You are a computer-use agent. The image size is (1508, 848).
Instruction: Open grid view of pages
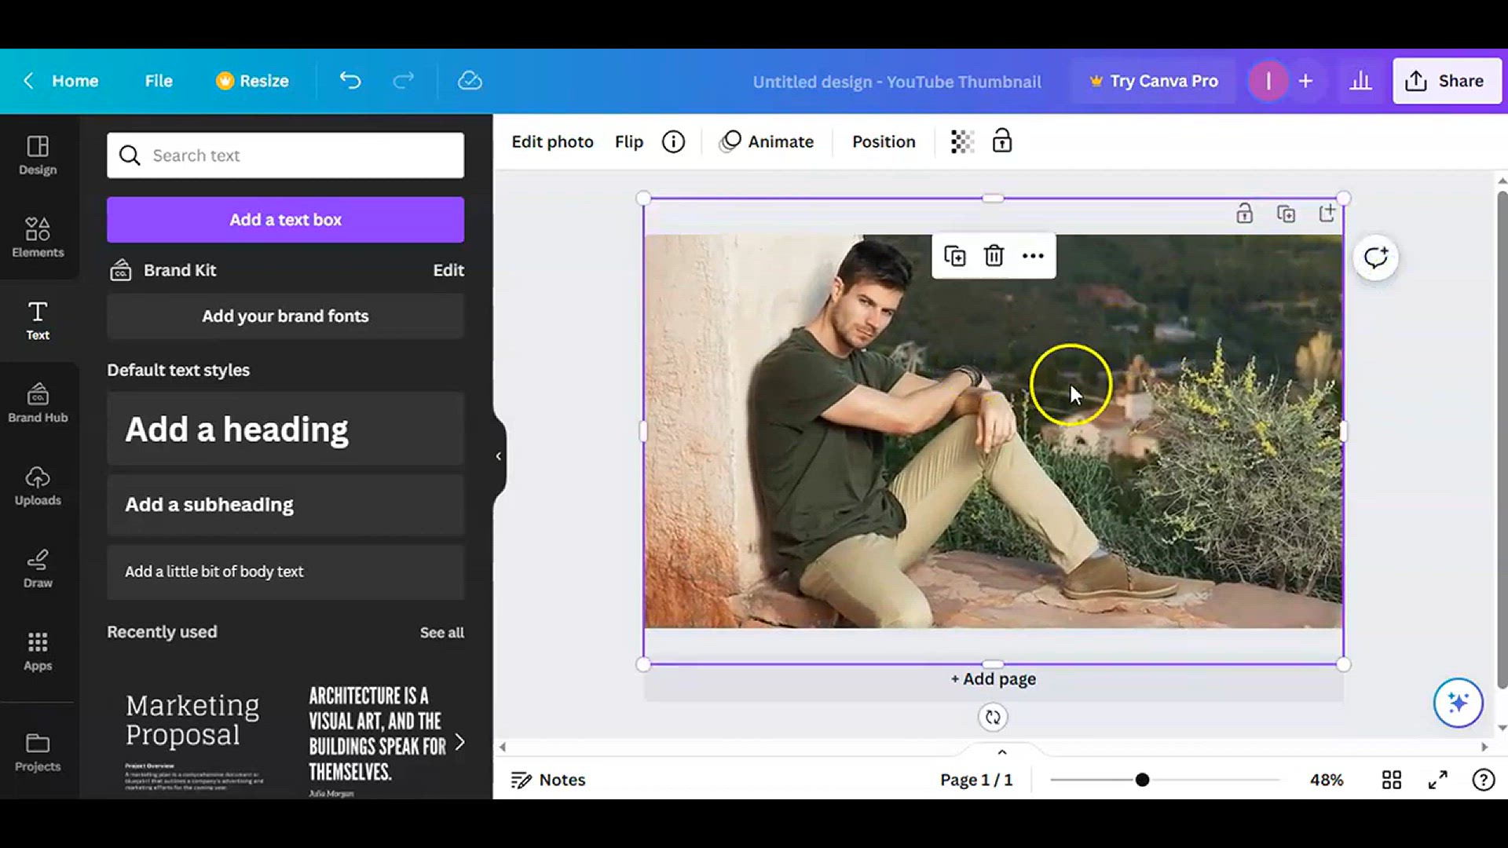1391,780
